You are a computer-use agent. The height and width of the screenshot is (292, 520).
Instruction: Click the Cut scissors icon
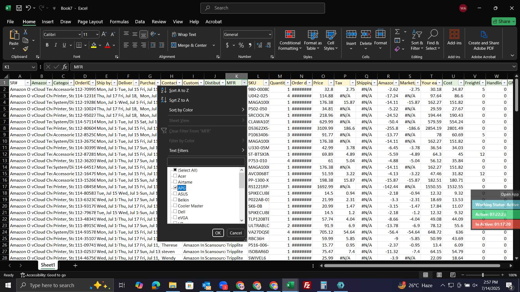coord(25,32)
